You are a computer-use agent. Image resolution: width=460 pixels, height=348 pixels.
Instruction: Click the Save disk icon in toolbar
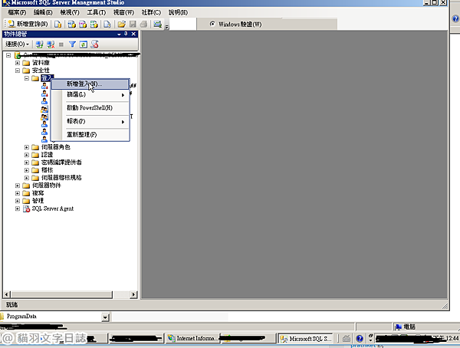point(133,24)
